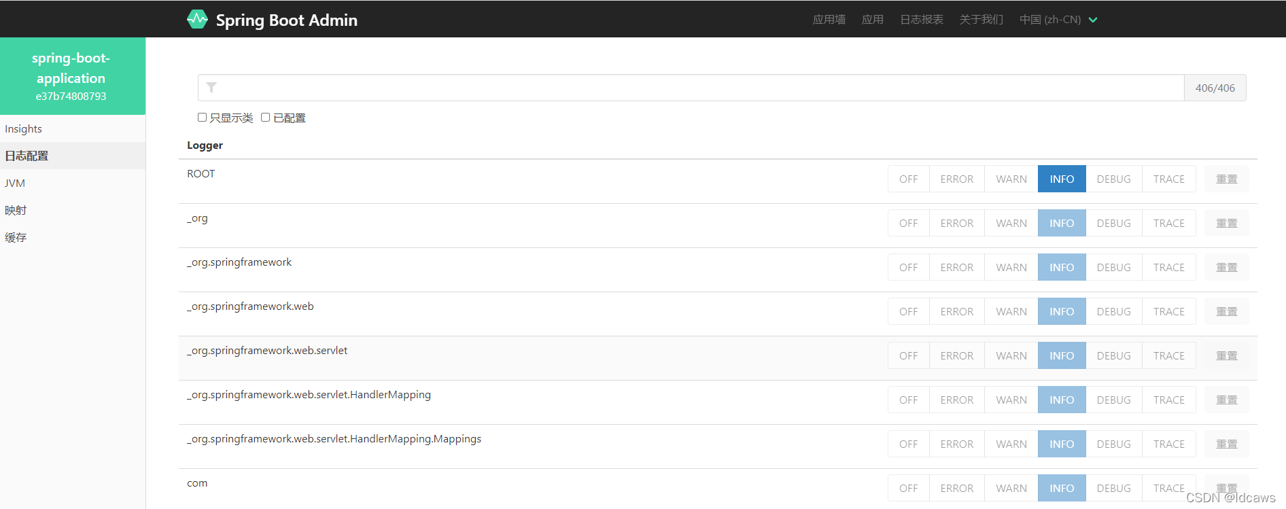The height and width of the screenshot is (509, 1286).
Task: Set _org.springframework logger to WARN
Action: coord(1011,267)
